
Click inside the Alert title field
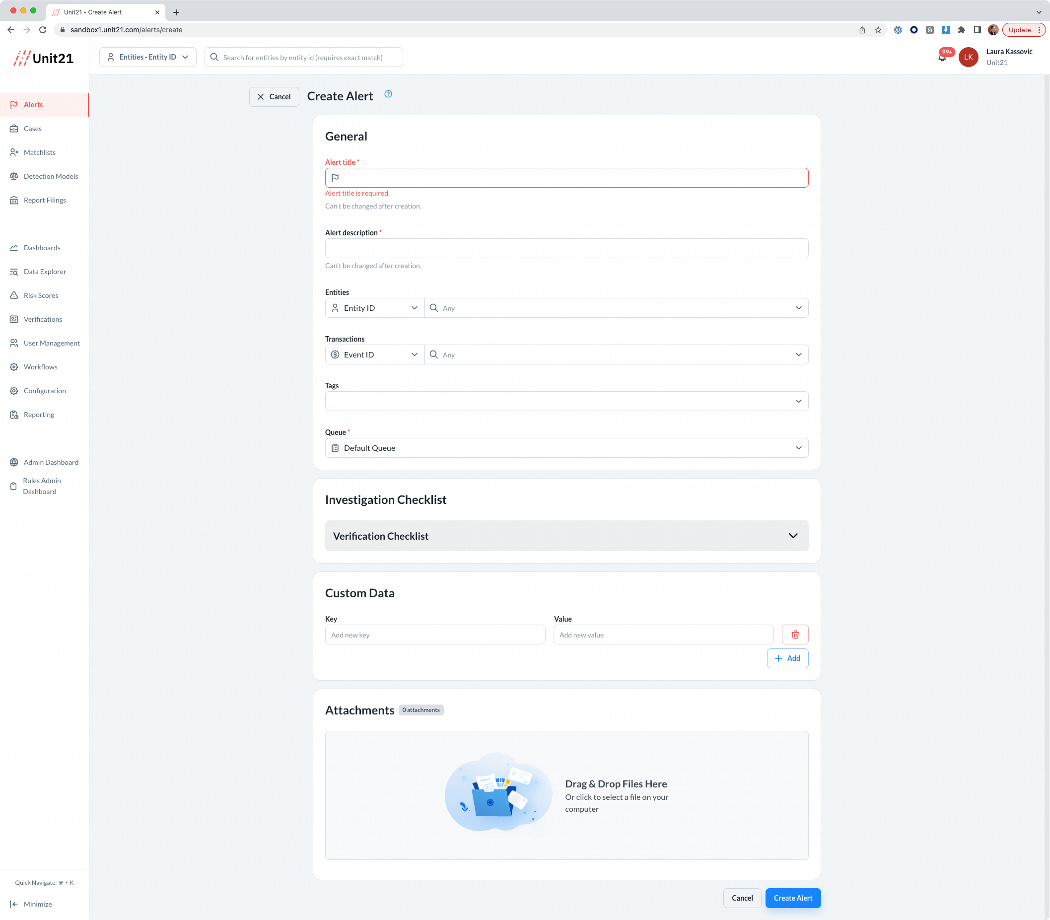click(x=566, y=178)
